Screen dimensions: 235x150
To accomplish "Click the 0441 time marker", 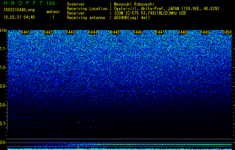I will (x=25, y=32).
